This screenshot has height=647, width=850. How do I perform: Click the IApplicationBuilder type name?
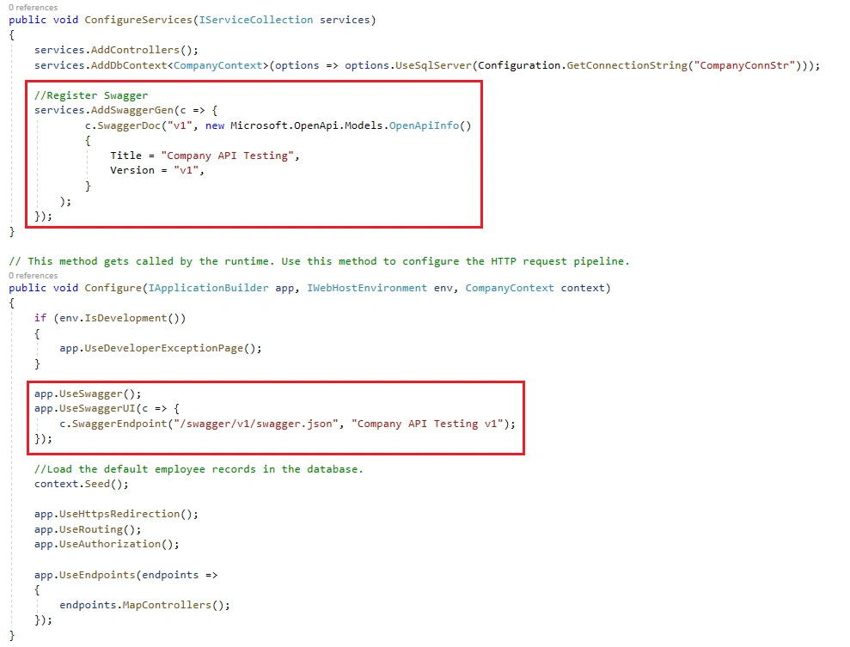(208, 288)
